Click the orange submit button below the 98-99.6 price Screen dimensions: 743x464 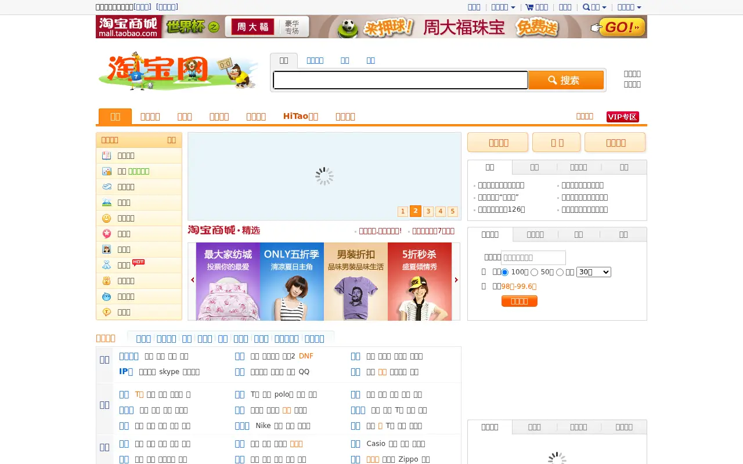point(520,301)
